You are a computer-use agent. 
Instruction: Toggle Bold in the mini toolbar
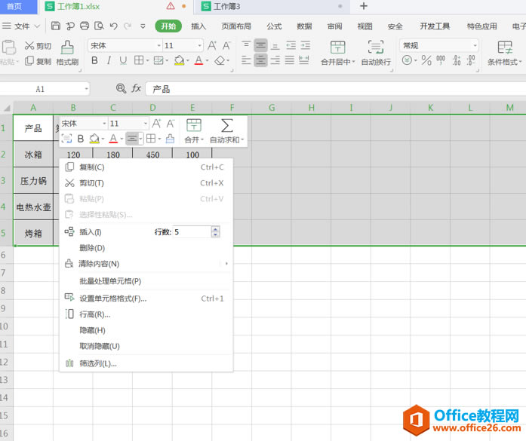point(81,139)
